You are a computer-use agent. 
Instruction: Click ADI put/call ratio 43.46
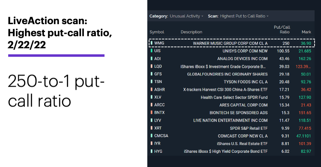tap(284, 59)
